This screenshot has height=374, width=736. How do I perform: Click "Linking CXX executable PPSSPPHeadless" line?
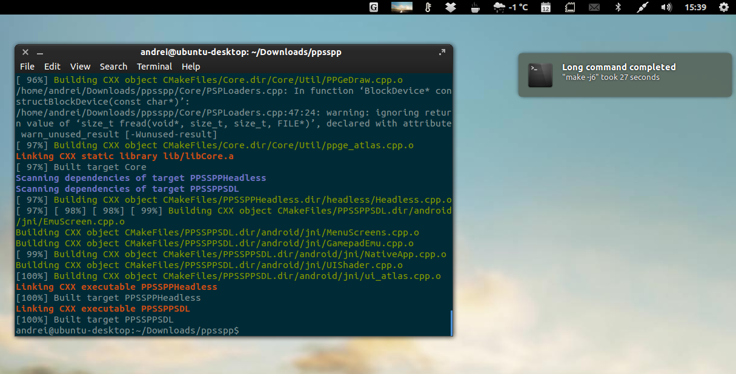click(116, 287)
